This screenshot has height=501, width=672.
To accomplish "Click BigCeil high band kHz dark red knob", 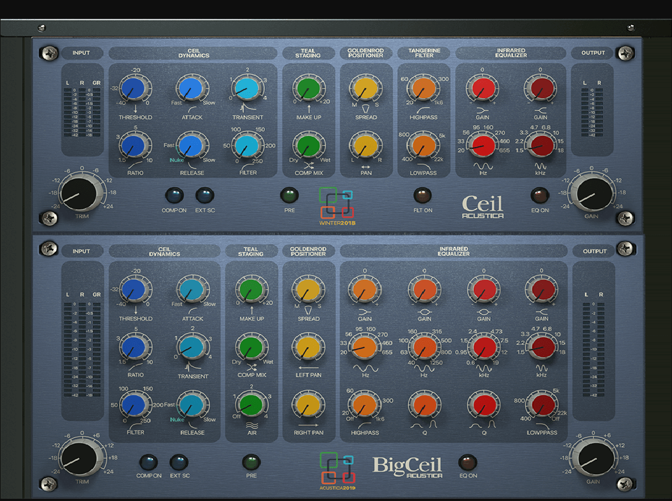I will [x=542, y=347].
